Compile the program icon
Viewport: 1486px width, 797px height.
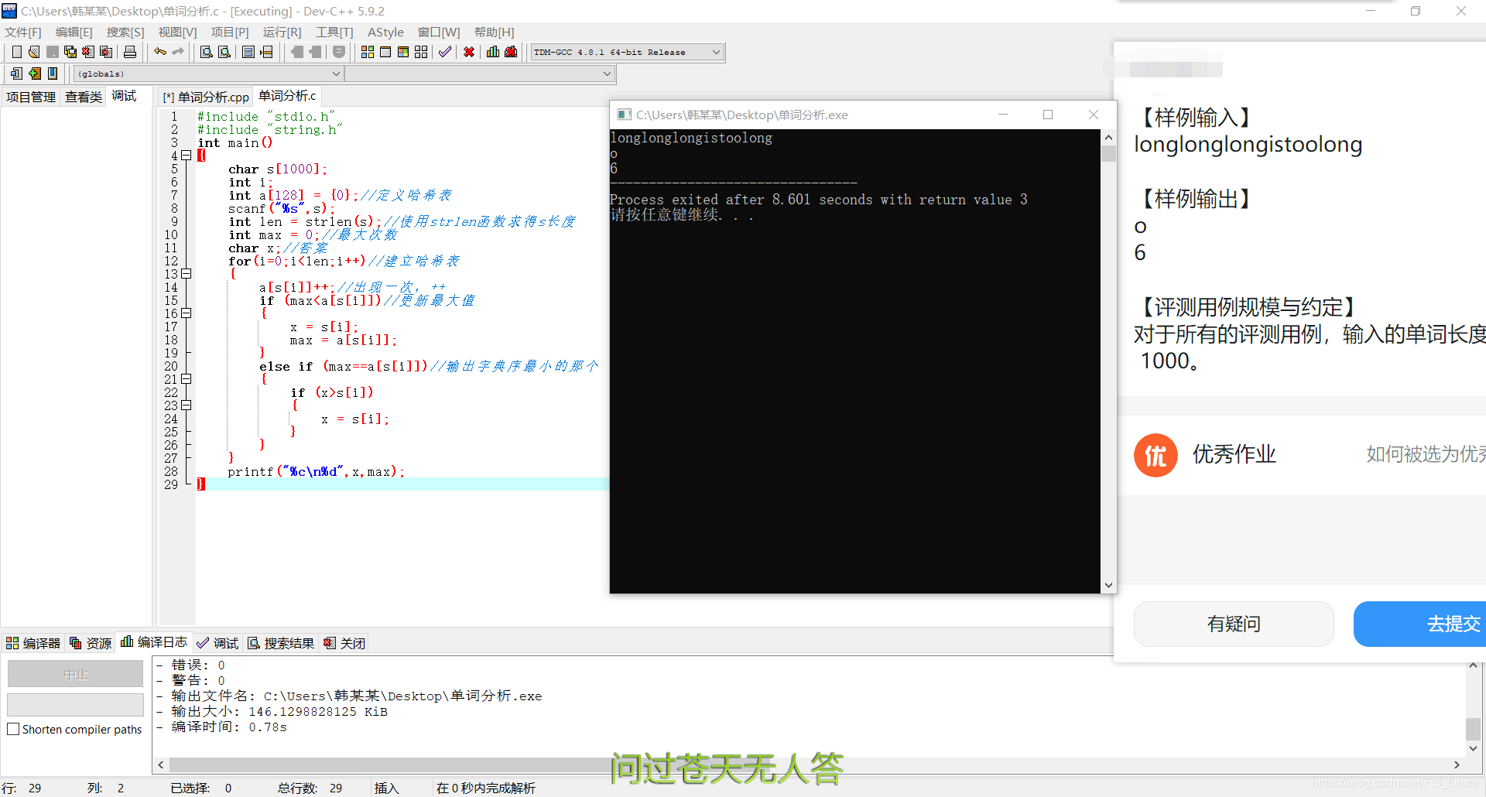point(368,52)
